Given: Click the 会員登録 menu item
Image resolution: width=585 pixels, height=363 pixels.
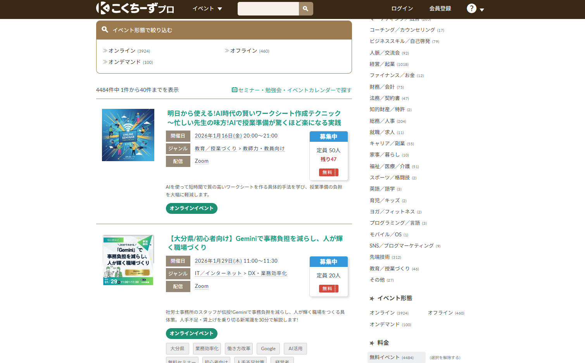Looking at the screenshot, I should click(440, 8).
